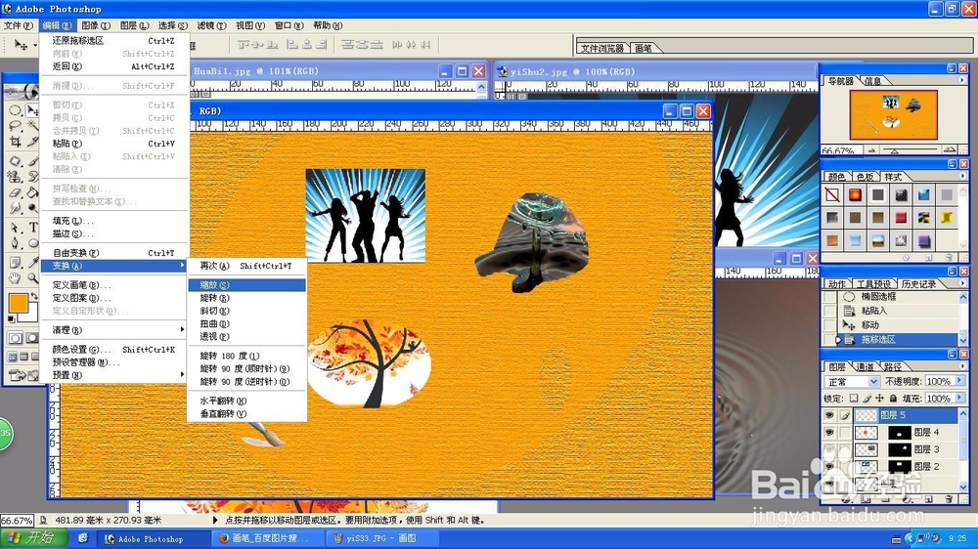
Task: Choose 旋转 180 度 menu item
Action: click(247, 356)
